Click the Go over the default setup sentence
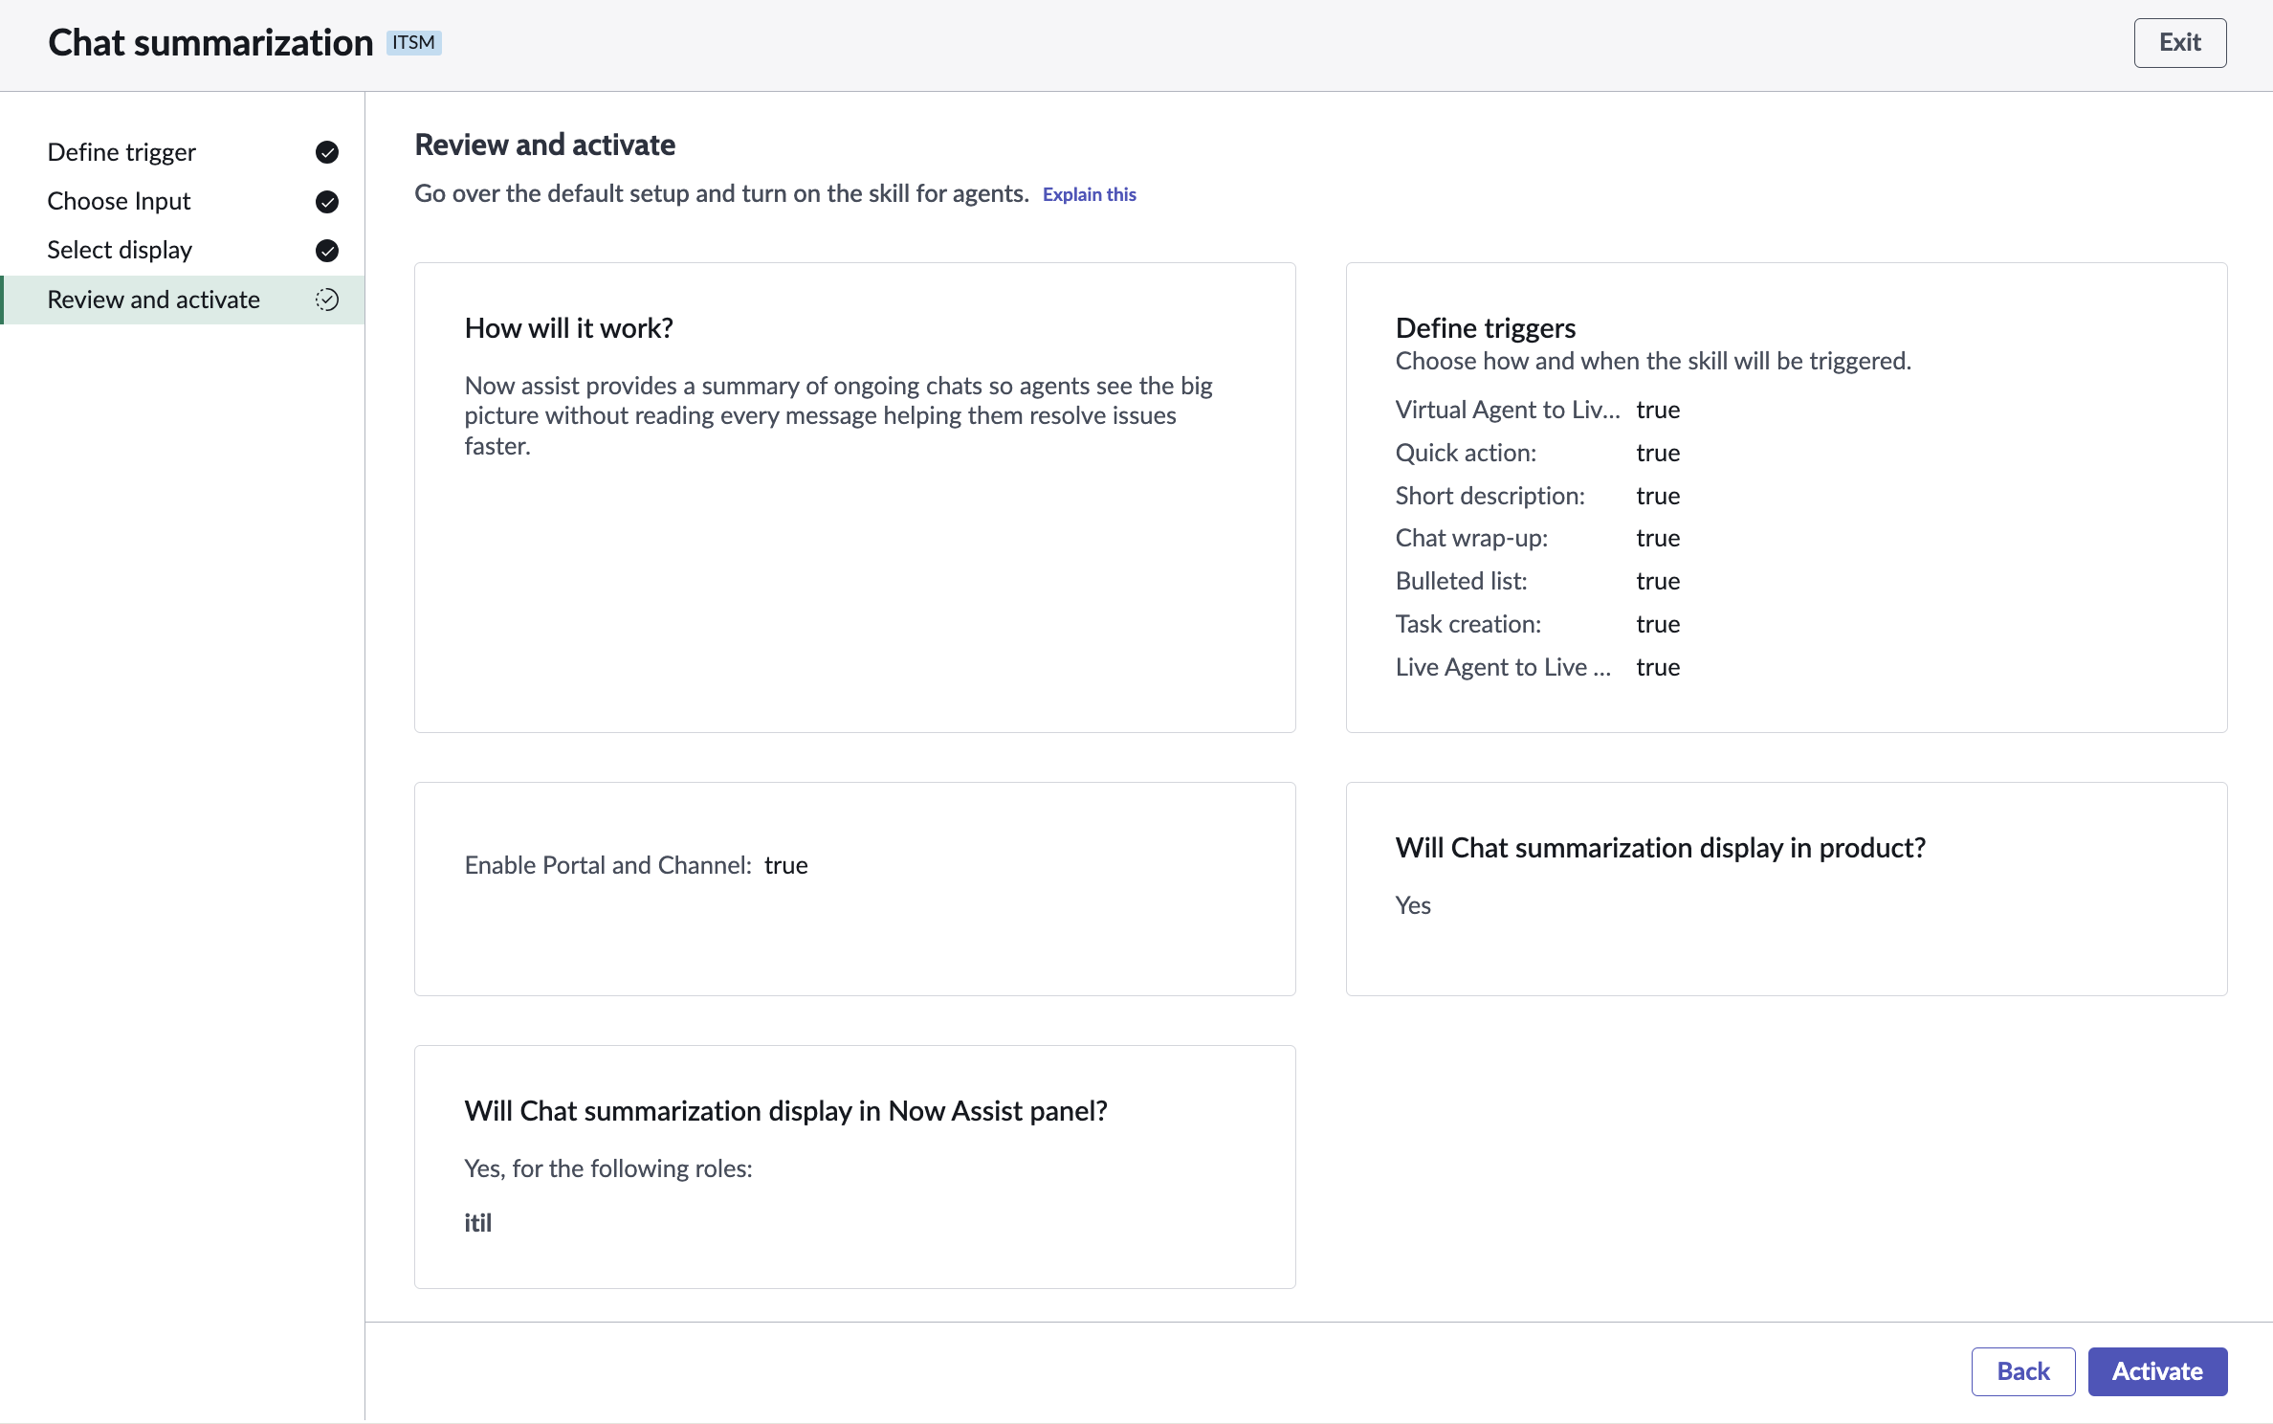2273x1424 pixels. click(722, 193)
